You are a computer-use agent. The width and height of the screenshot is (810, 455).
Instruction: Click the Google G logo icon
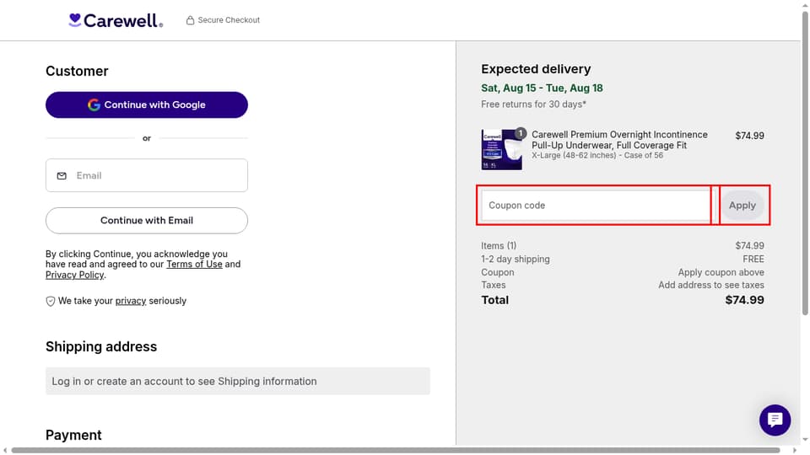pyautogui.click(x=94, y=104)
